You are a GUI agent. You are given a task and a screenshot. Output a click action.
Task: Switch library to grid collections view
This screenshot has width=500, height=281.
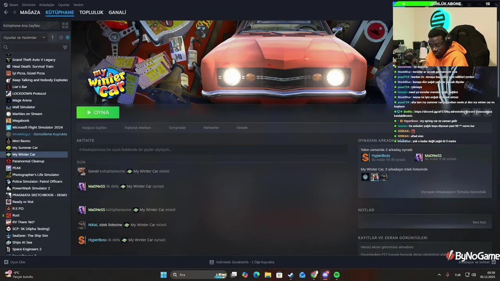[65, 25]
